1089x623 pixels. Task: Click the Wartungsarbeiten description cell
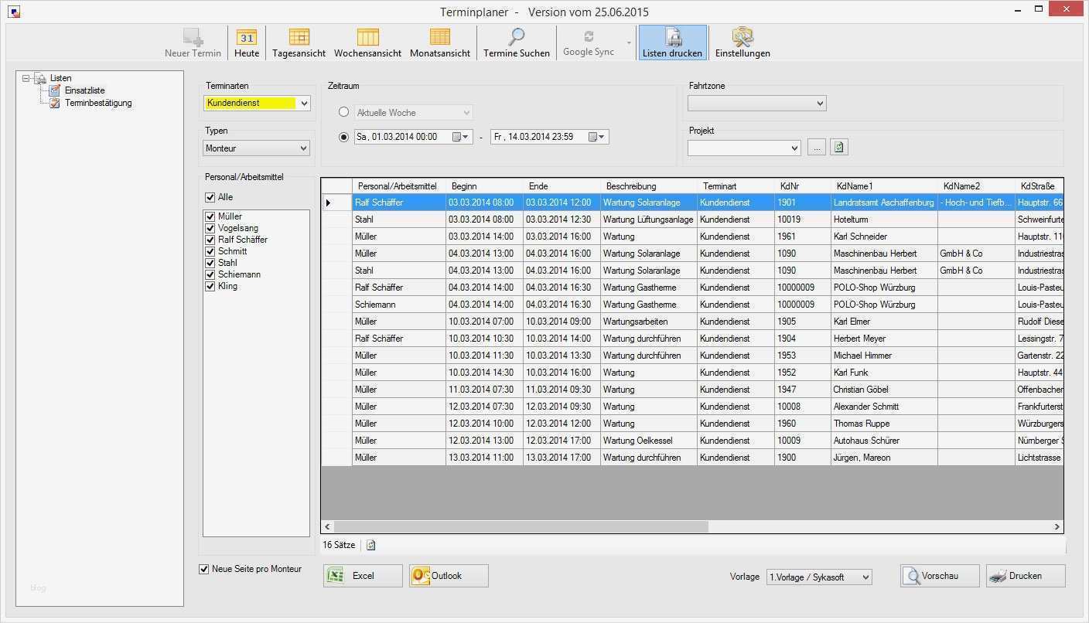click(x=649, y=322)
